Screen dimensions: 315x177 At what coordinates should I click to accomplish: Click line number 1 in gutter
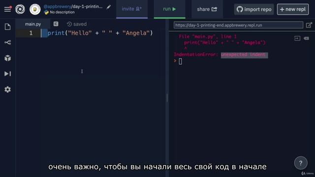pyautogui.click(x=31, y=33)
